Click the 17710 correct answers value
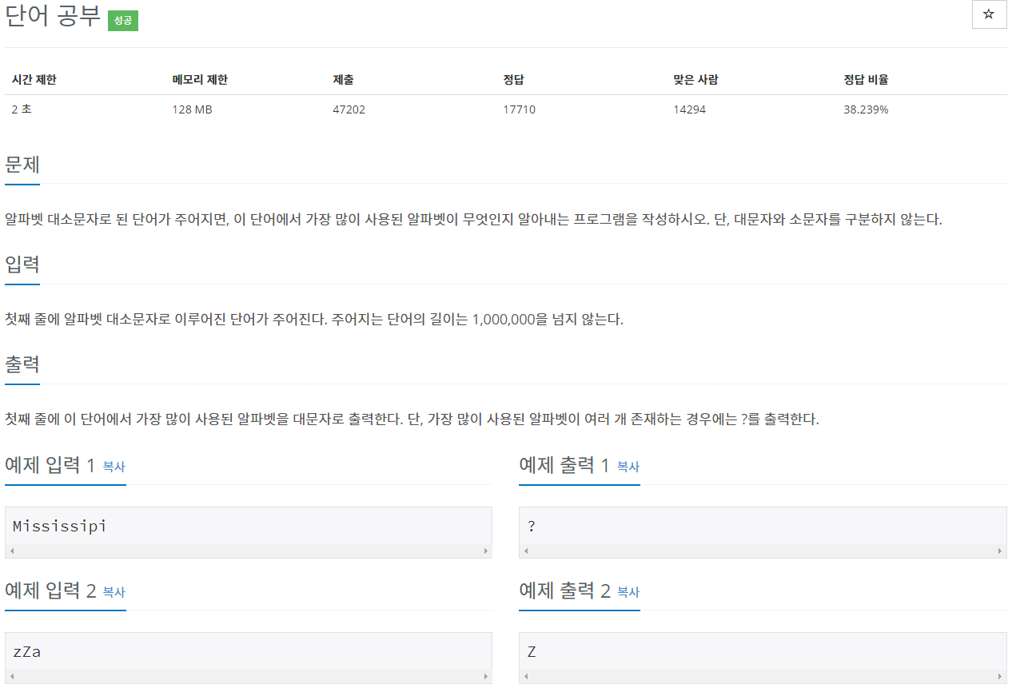Image resolution: width=1012 pixels, height=692 pixels. [x=519, y=109]
